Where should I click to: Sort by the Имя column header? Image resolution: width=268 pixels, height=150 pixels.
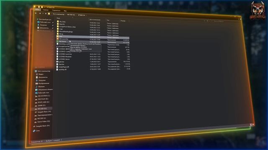coord(59,18)
